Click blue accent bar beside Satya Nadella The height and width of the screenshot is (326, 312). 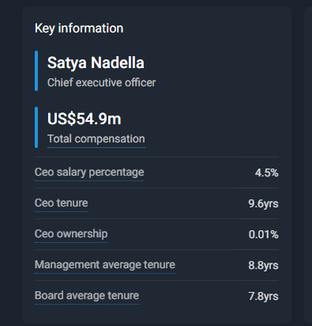pyautogui.click(x=36, y=71)
